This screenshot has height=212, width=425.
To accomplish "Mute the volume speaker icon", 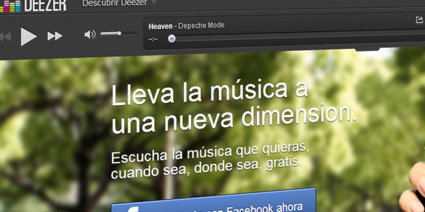I will click(90, 34).
